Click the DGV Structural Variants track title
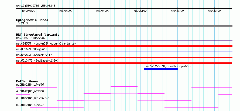This screenshot has width=240, height=111. 38,35
